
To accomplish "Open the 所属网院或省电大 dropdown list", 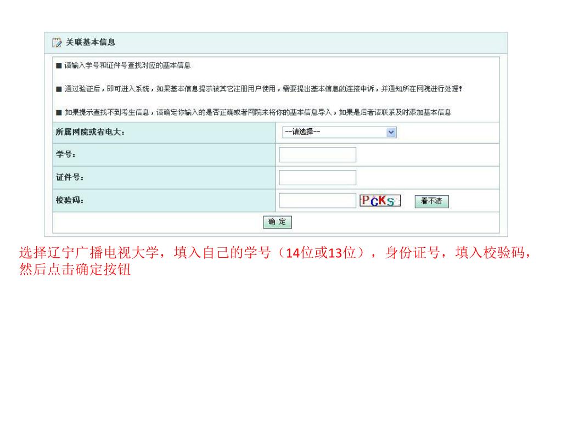I will coord(339,132).
